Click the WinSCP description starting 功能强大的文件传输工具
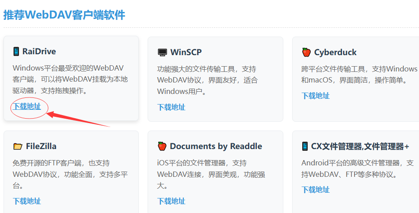Screen dimensions: 419x213 [207, 80]
